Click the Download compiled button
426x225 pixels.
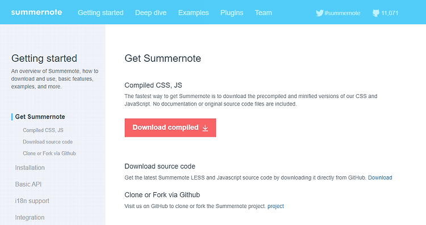(x=170, y=128)
